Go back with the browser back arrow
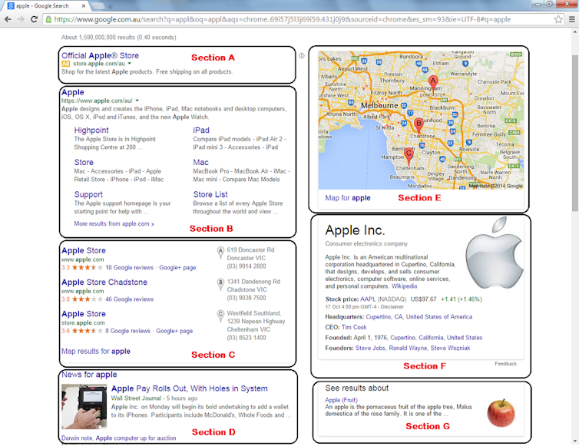This screenshot has height=446, width=579. [x=8, y=19]
